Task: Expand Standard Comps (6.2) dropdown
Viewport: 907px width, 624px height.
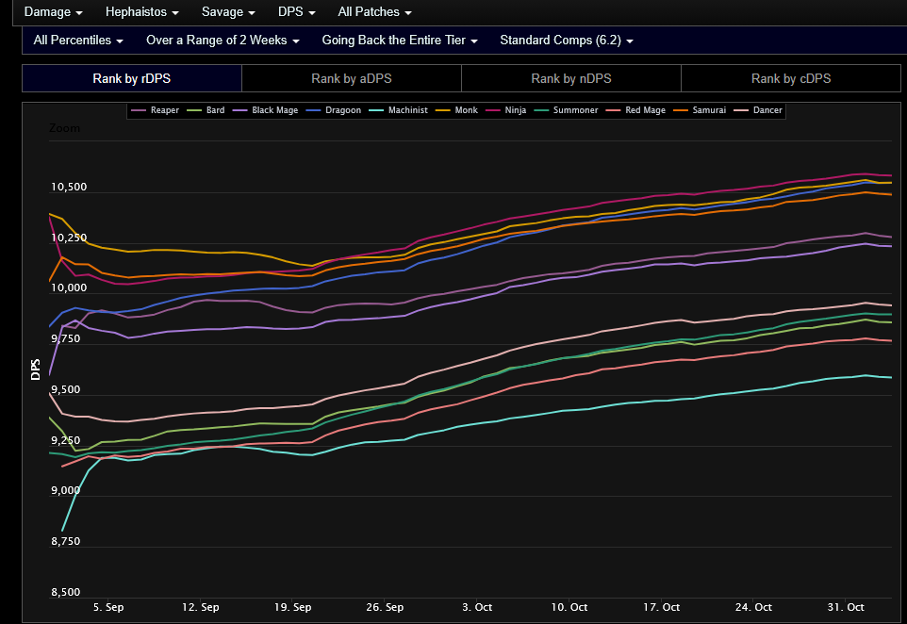Action: (x=567, y=41)
